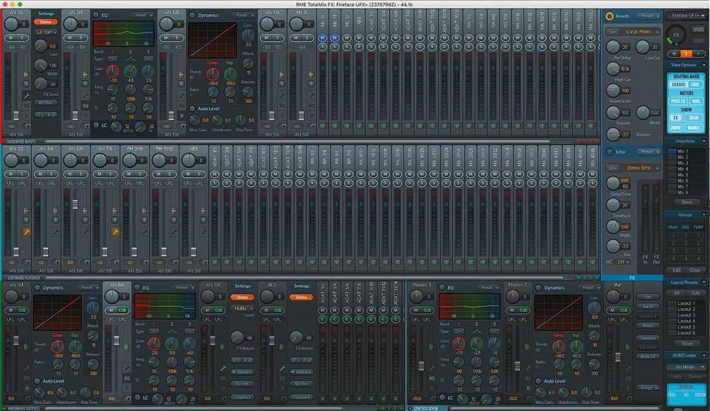This screenshot has width=710, height=411.
Task: Open the D dynamics button on AN 5/6 hardware input
Action: [181, 116]
